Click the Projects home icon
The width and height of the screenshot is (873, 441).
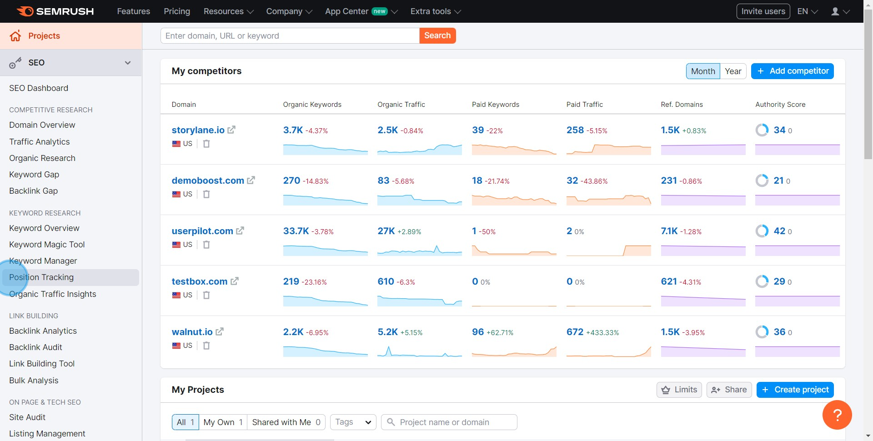tap(15, 36)
